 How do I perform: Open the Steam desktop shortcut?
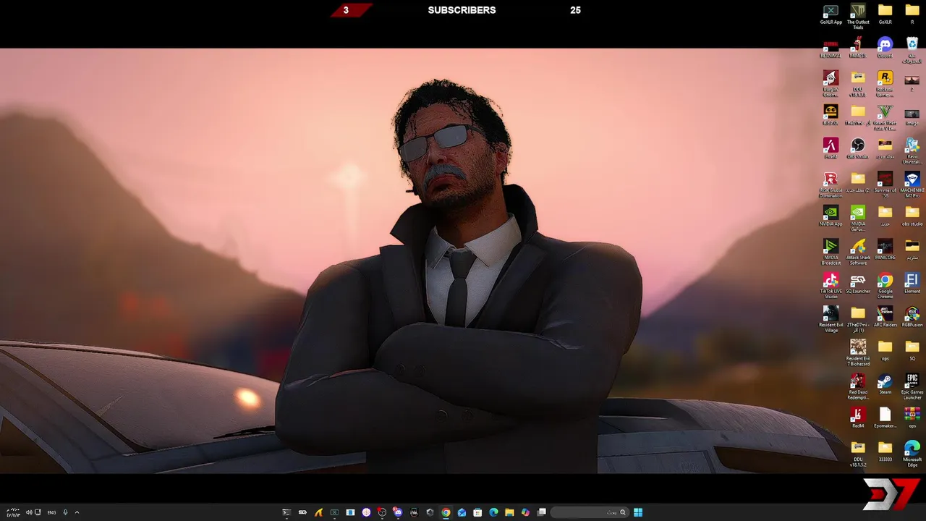click(x=885, y=384)
